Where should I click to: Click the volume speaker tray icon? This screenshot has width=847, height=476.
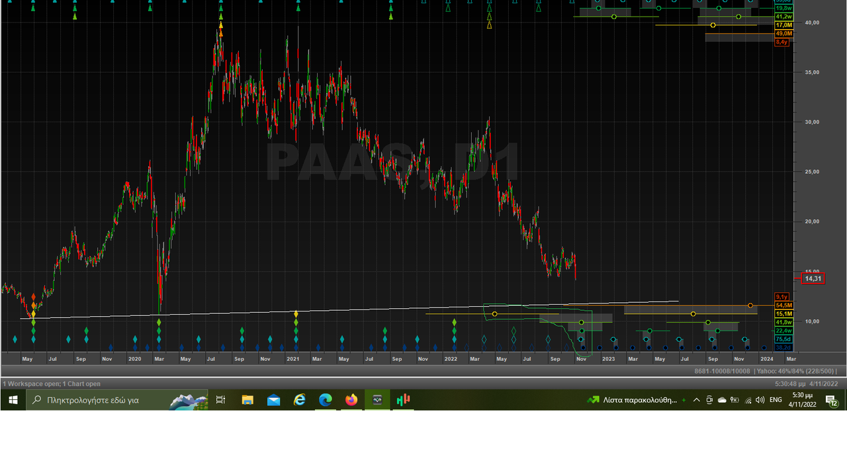tap(760, 400)
